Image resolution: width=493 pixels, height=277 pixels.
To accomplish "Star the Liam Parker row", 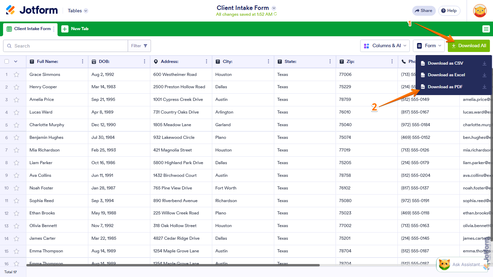I will pos(16,163).
